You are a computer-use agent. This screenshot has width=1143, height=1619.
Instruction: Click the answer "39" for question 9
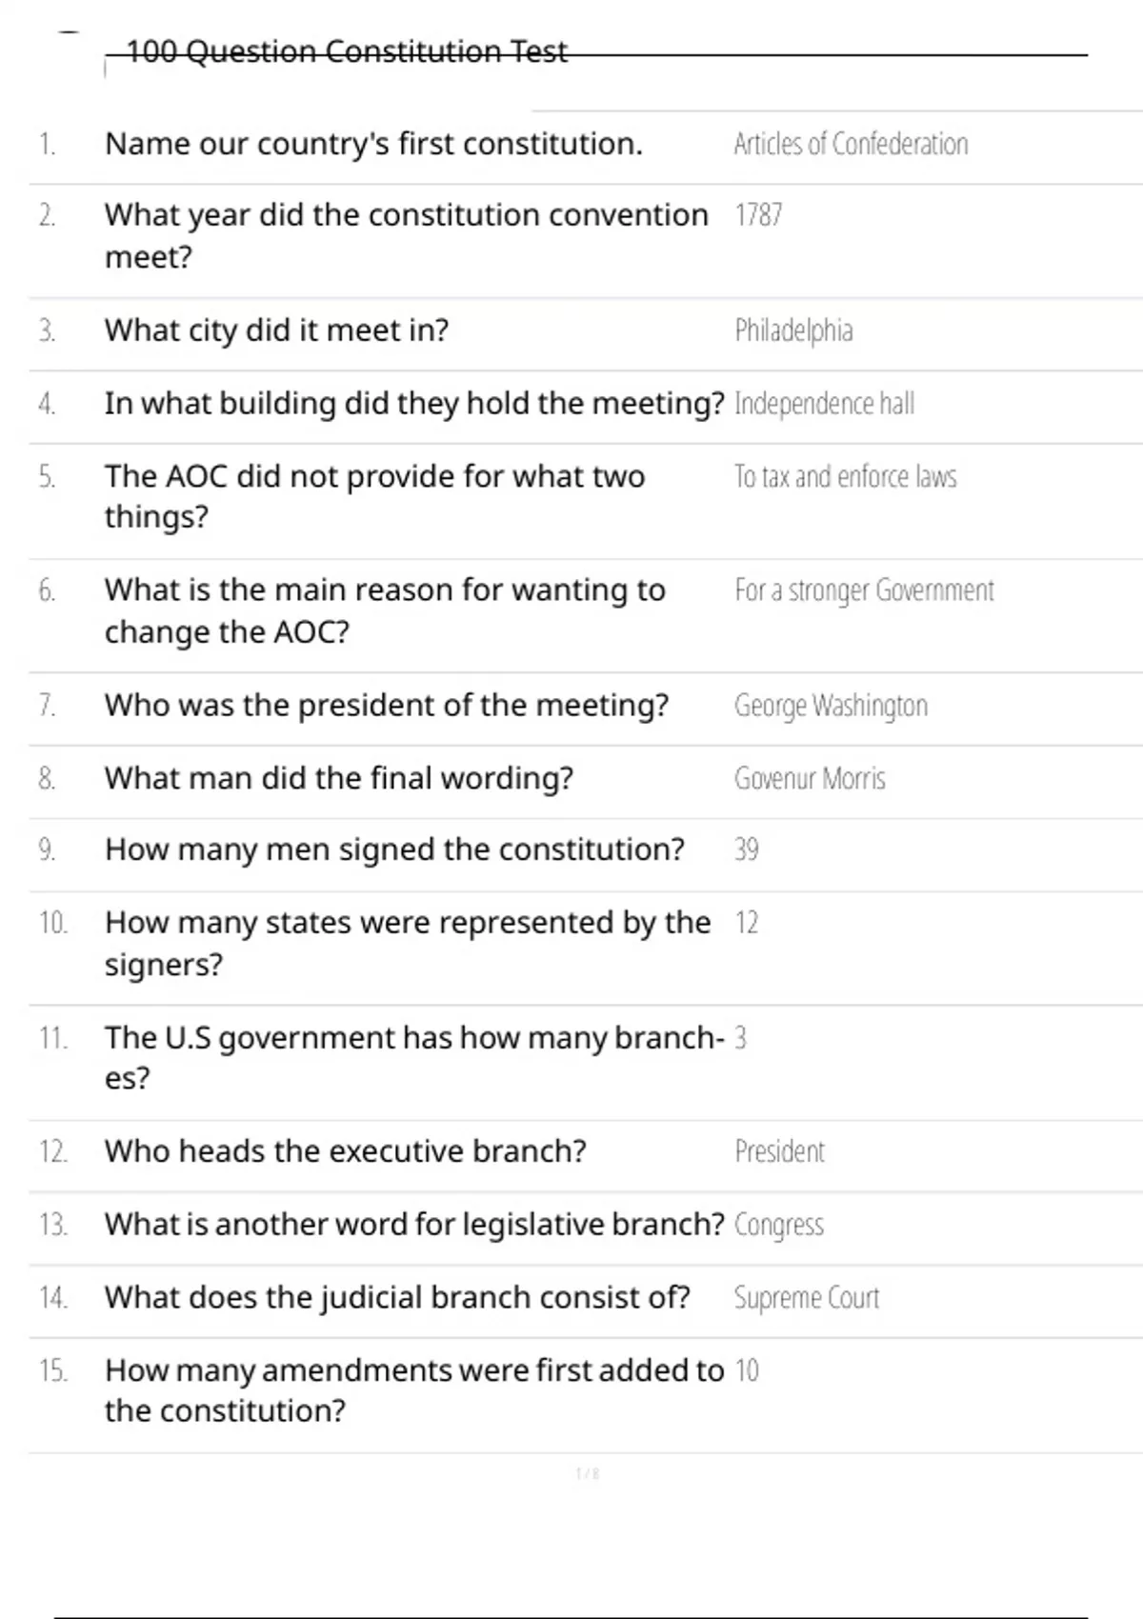[747, 849]
